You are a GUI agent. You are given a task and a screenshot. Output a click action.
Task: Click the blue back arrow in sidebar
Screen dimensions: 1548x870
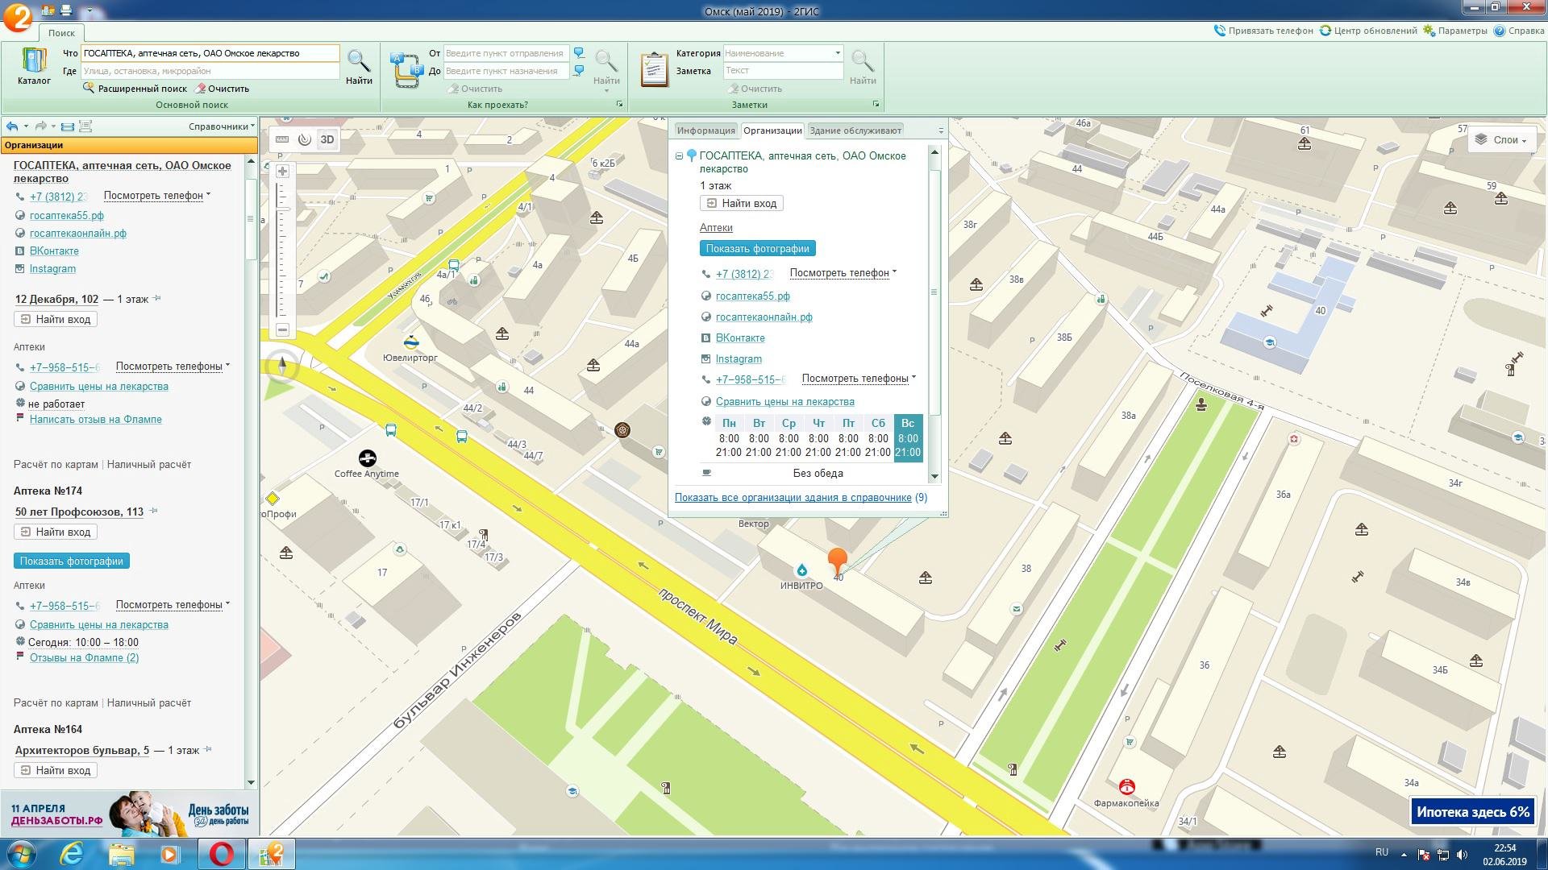[x=12, y=126]
